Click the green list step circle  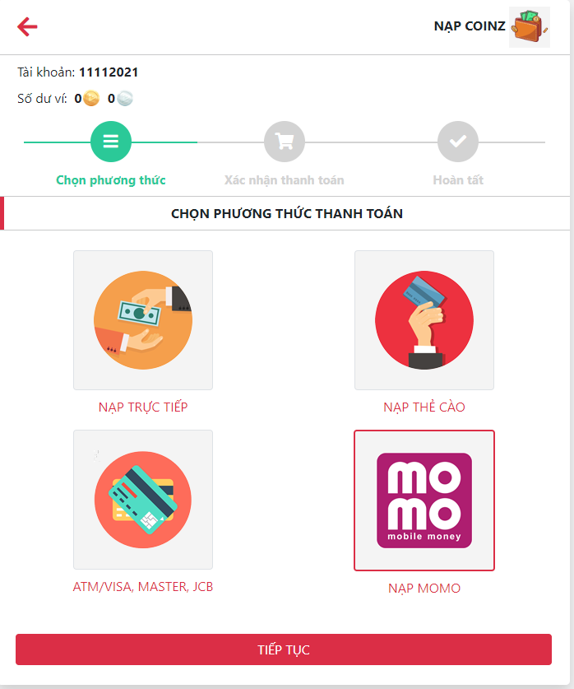110,142
